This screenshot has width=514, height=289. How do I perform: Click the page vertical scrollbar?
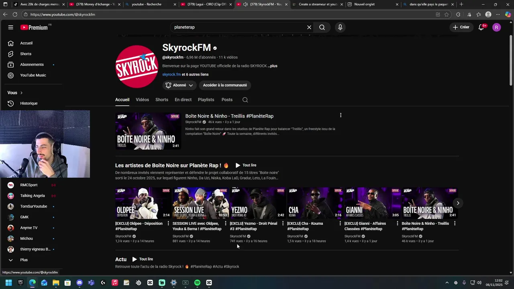pyautogui.click(x=511, y=60)
